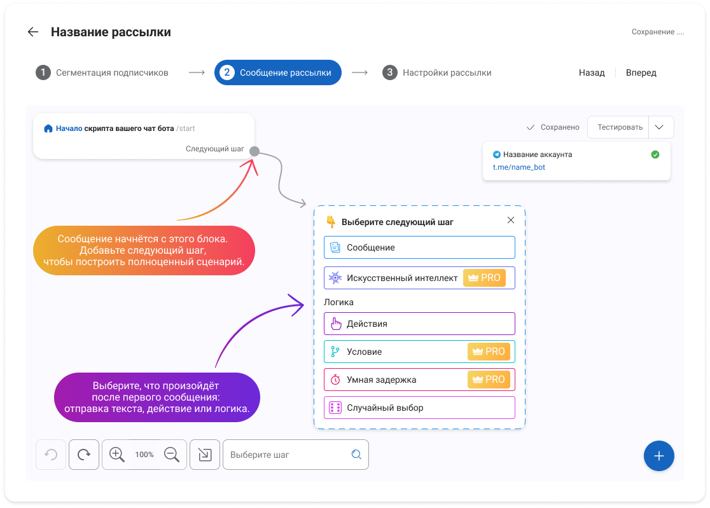Click the pointing hand emoji in the step panel header
This screenshot has width=710, height=508.
331,222
